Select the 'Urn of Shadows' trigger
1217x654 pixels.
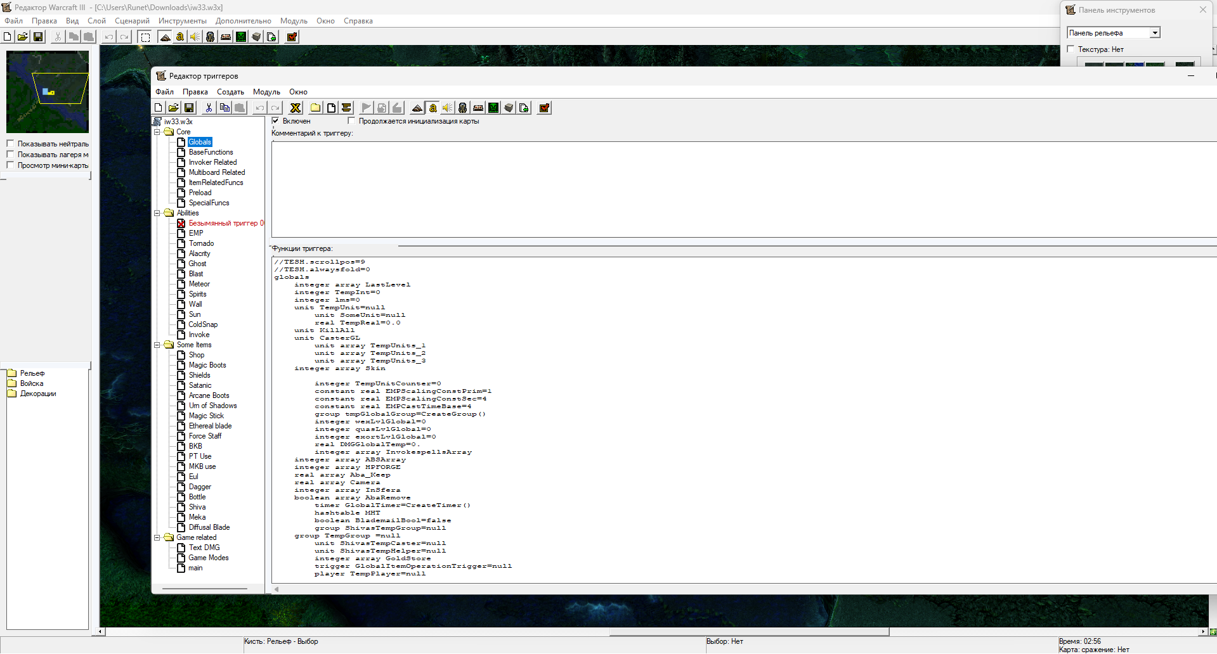click(x=212, y=406)
